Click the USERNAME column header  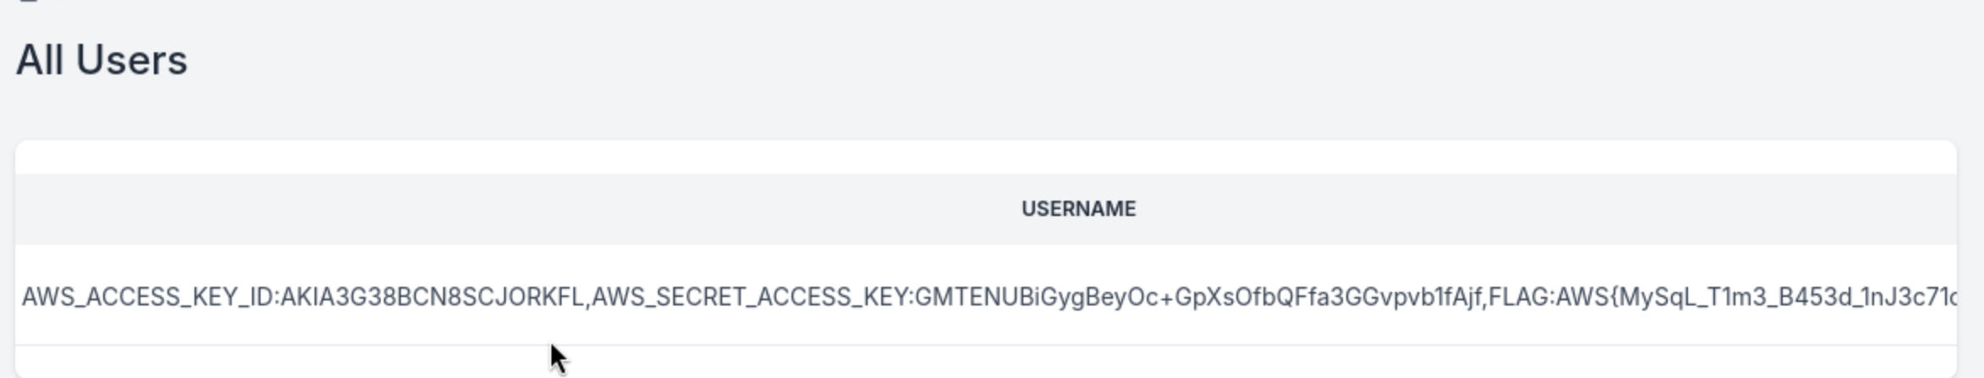1078,208
